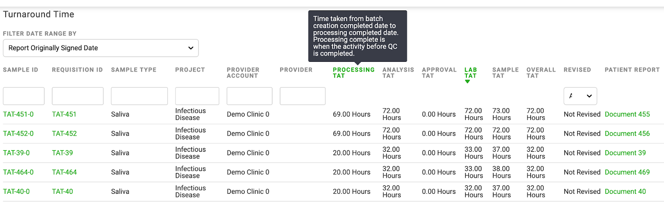Sort by Overall TAT column header
The height and width of the screenshot is (202, 664).
pyautogui.click(x=541, y=73)
